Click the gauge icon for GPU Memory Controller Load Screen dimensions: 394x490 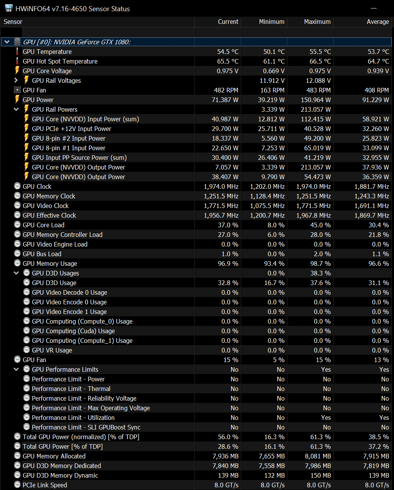(17, 234)
